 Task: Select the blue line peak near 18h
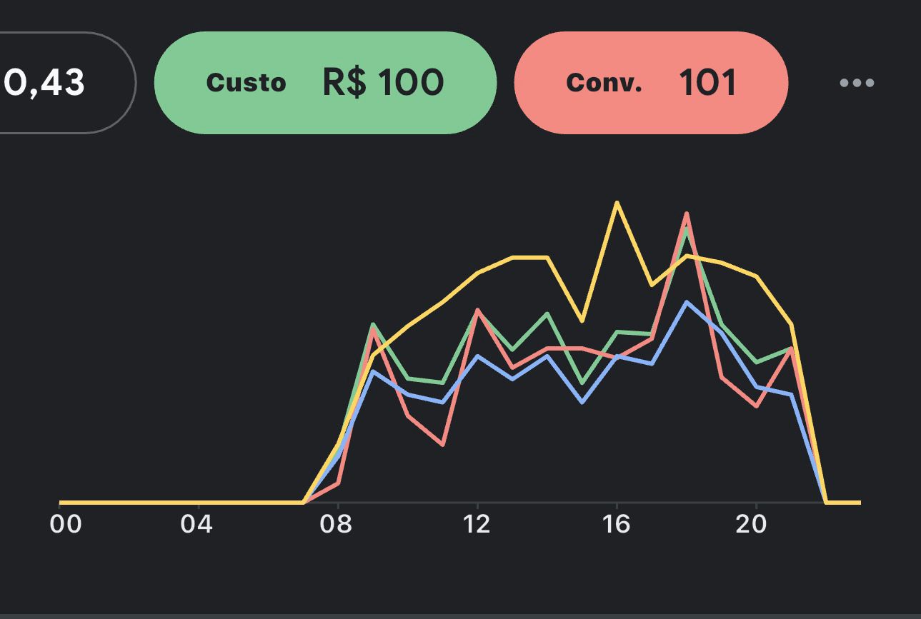tap(687, 303)
